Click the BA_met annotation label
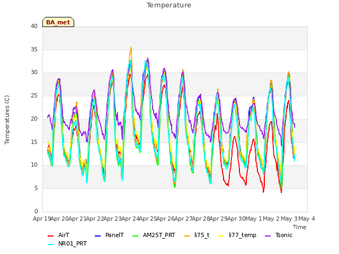Image resolution: width=339 pixels, height=254 pixels. [x=58, y=22]
